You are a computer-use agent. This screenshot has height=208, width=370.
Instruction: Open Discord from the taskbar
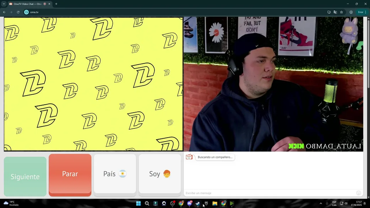tap(189, 203)
